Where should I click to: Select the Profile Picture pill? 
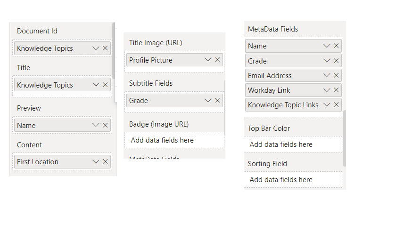tap(174, 60)
